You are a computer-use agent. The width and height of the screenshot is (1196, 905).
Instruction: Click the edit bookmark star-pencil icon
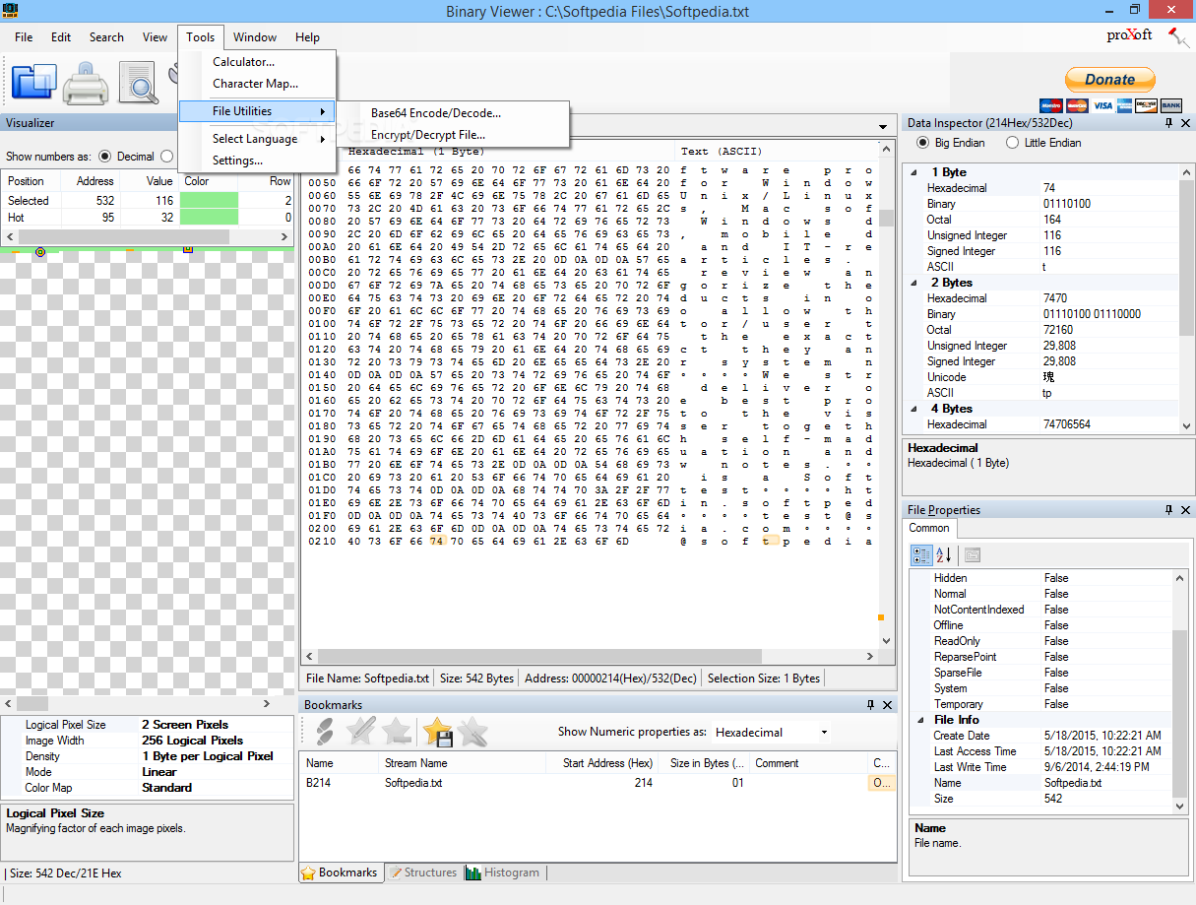[x=360, y=731]
